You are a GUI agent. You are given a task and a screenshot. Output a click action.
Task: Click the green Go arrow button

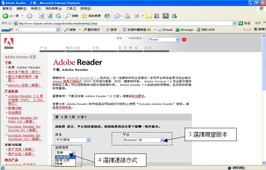(241, 23)
